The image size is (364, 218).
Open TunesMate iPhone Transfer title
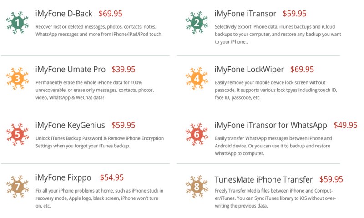[x=264, y=179]
